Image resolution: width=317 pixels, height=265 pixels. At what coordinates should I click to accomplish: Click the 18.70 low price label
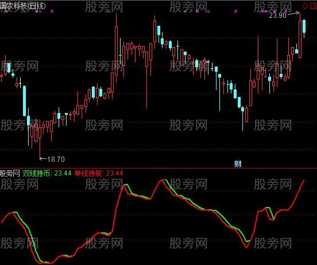tap(56, 159)
